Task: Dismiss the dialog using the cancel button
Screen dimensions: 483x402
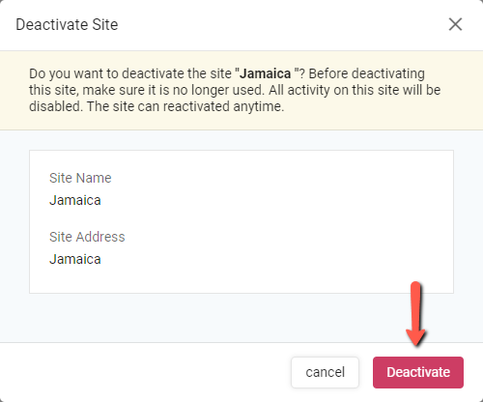Action: pos(325,372)
